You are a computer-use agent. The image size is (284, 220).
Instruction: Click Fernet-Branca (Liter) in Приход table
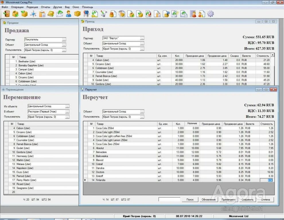pos(106,76)
